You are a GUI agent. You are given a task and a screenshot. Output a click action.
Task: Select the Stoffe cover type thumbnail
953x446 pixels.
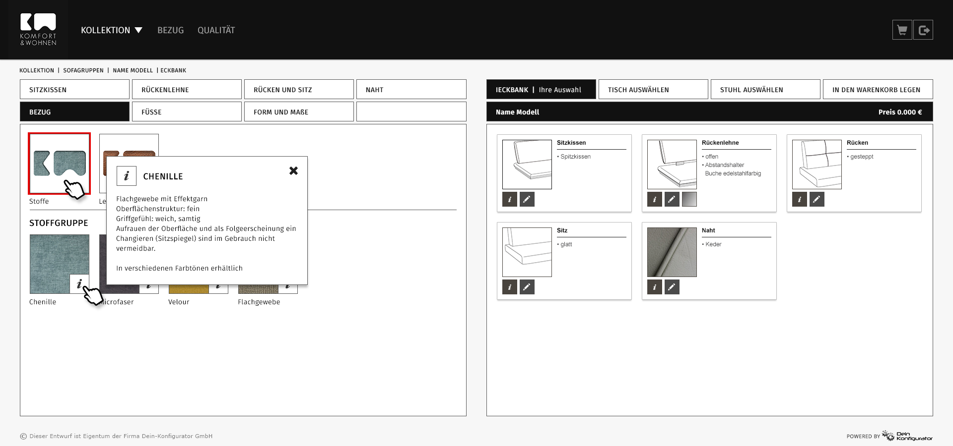(x=59, y=164)
